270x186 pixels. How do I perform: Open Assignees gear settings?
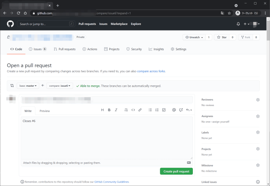(x=258, y=116)
